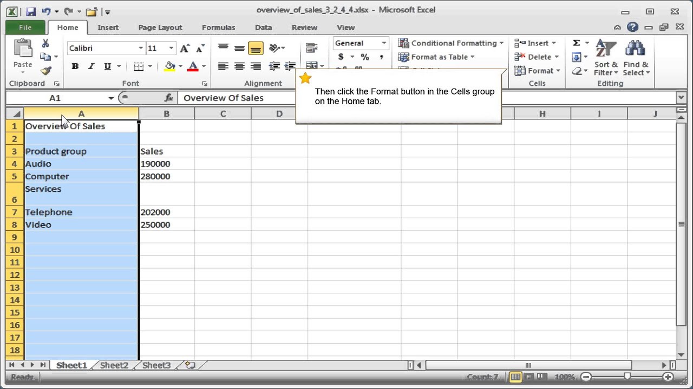Click the Fill down-arrow icon in Editing
693x389 pixels.
pos(577,57)
